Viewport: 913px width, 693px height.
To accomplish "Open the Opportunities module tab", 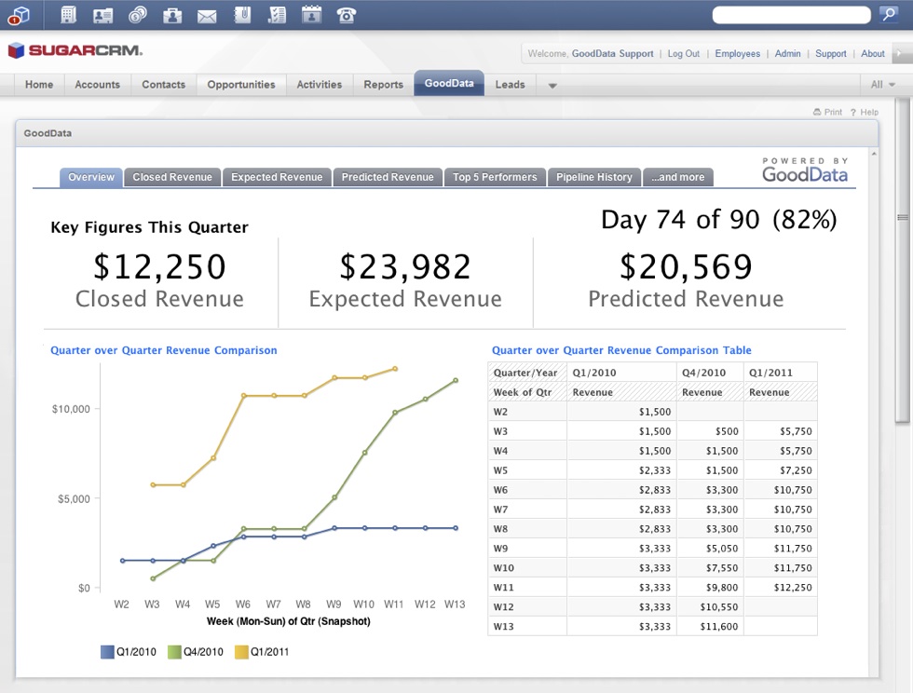I will (241, 85).
